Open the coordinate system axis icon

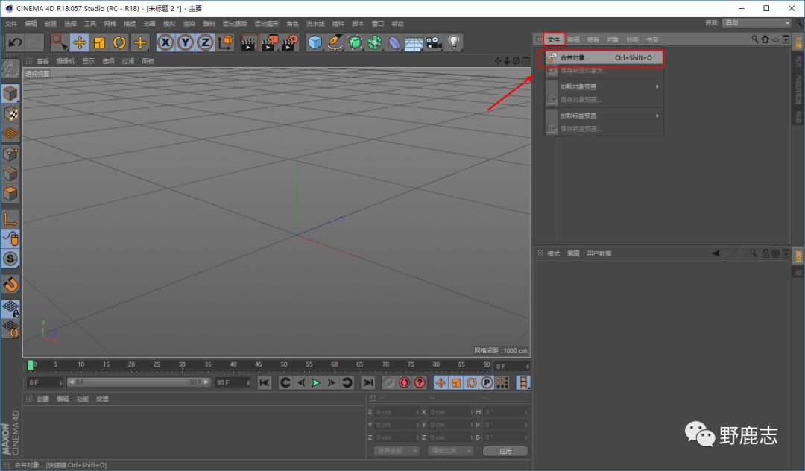[225, 42]
